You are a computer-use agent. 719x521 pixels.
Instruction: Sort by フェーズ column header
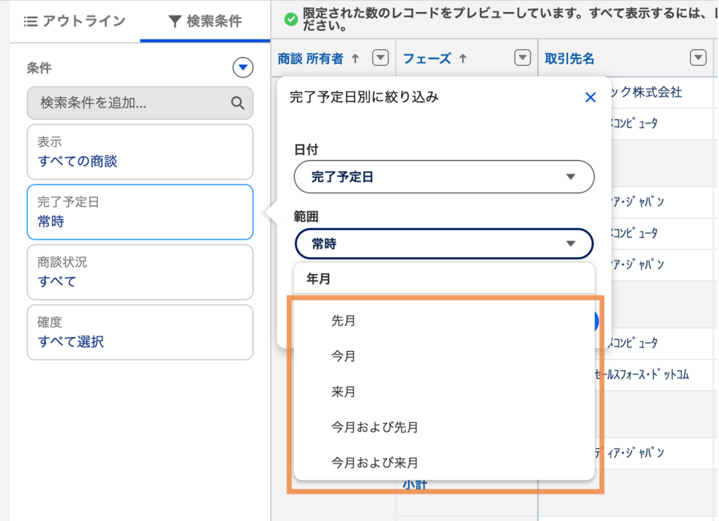pyautogui.click(x=427, y=59)
